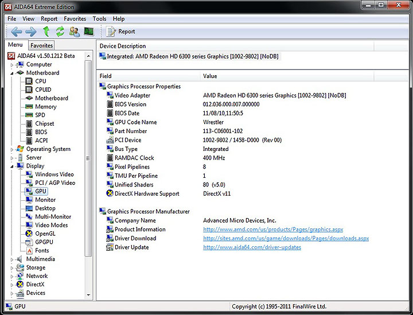
Task: Click the PCI Device row icon
Action: tap(110, 140)
